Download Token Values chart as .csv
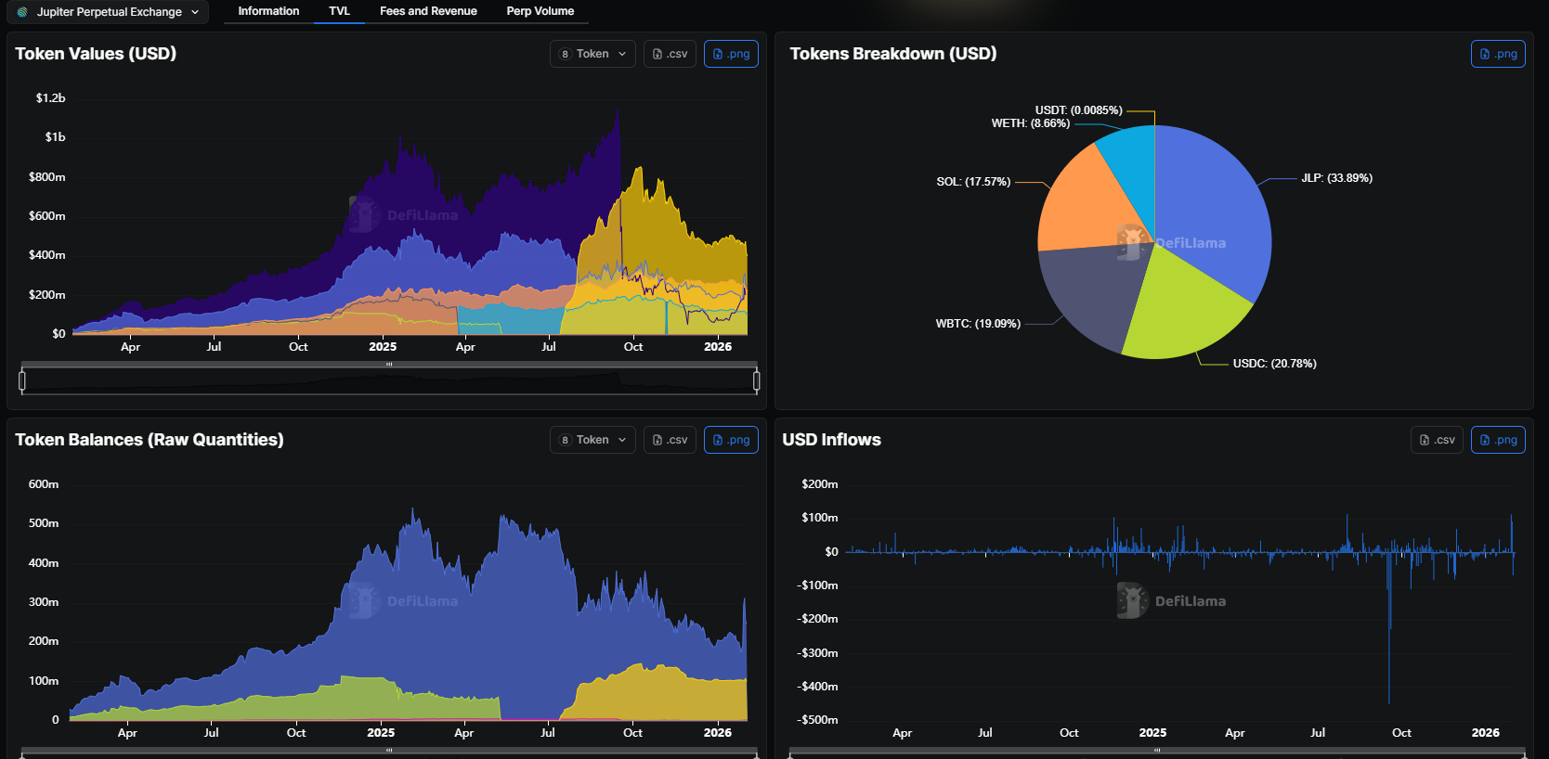The height and width of the screenshot is (759, 1549). click(670, 54)
